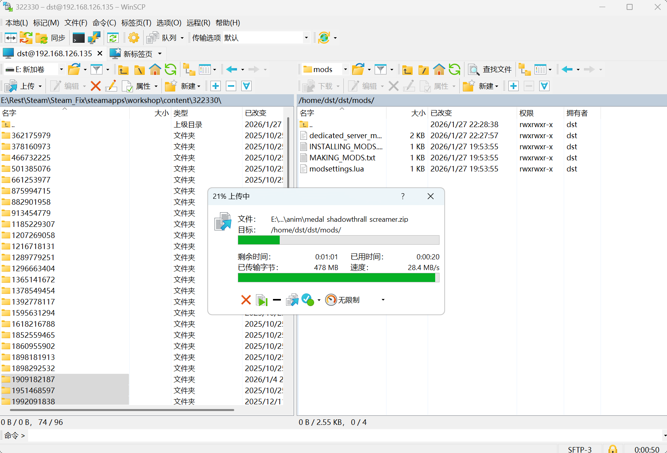Image resolution: width=667 pixels, height=453 pixels.
Task: Open the terminal console icon in toolbar
Action: tap(78, 38)
